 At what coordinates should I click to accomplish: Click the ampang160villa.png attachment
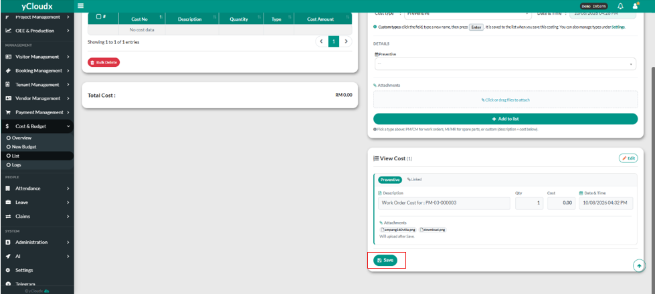click(x=398, y=230)
